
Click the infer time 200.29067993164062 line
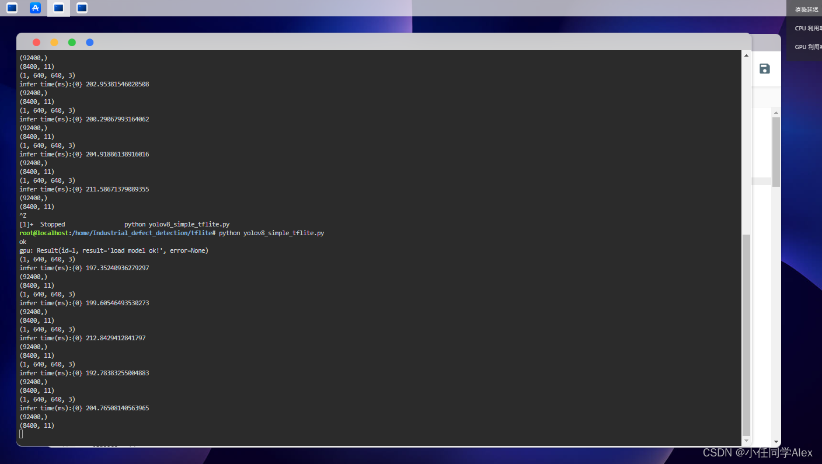pos(84,119)
